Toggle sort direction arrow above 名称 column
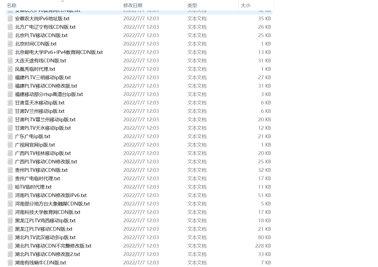The height and width of the screenshot is (267, 378). click(62, 1)
